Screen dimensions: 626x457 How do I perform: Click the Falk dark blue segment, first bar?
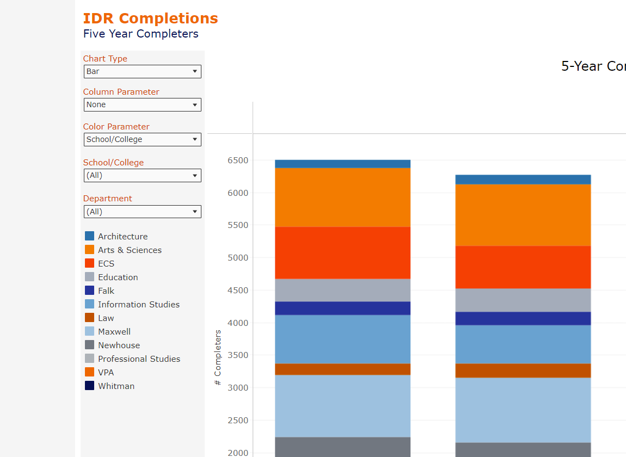pos(342,308)
